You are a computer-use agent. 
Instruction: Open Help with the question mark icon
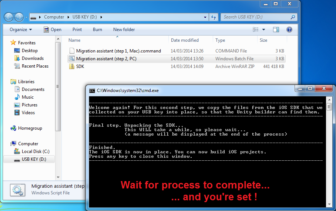[x=289, y=30]
